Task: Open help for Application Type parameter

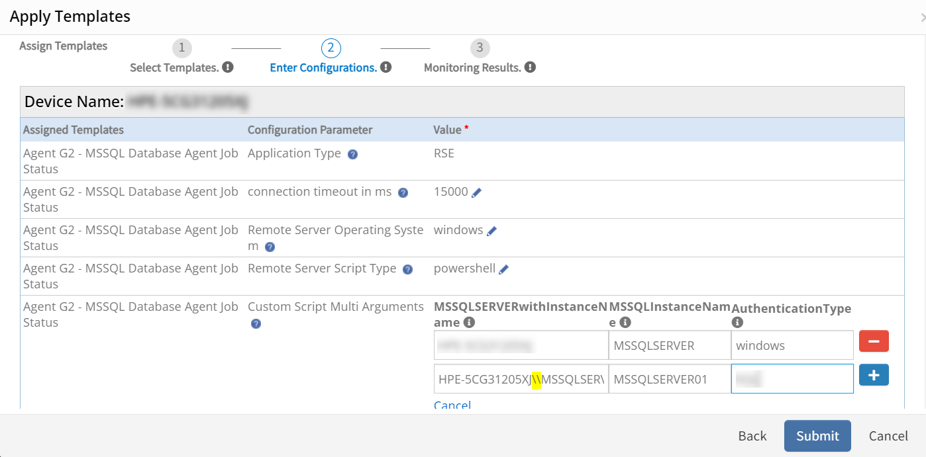Action: pyautogui.click(x=353, y=154)
